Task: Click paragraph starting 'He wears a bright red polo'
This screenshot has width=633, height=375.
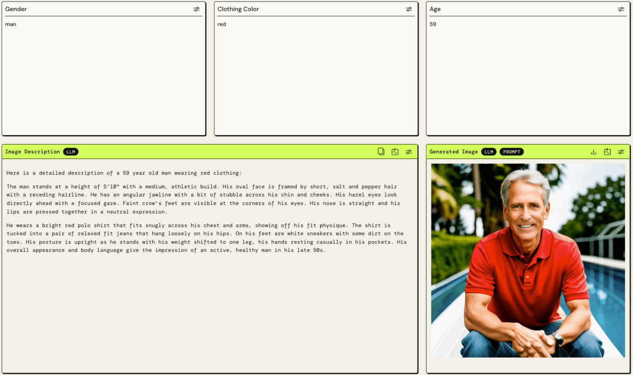Action: [206, 238]
